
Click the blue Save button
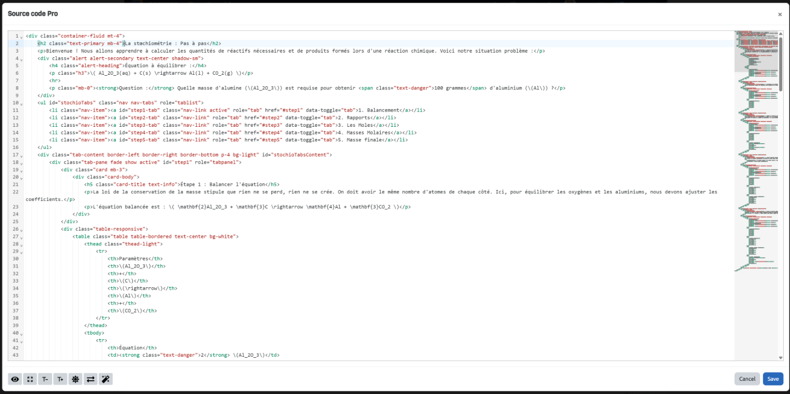pos(773,379)
